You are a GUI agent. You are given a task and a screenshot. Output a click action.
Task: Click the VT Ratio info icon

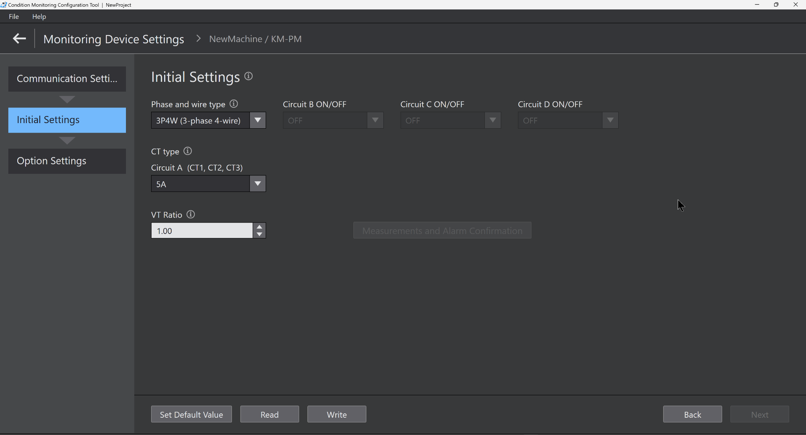[191, 214]
